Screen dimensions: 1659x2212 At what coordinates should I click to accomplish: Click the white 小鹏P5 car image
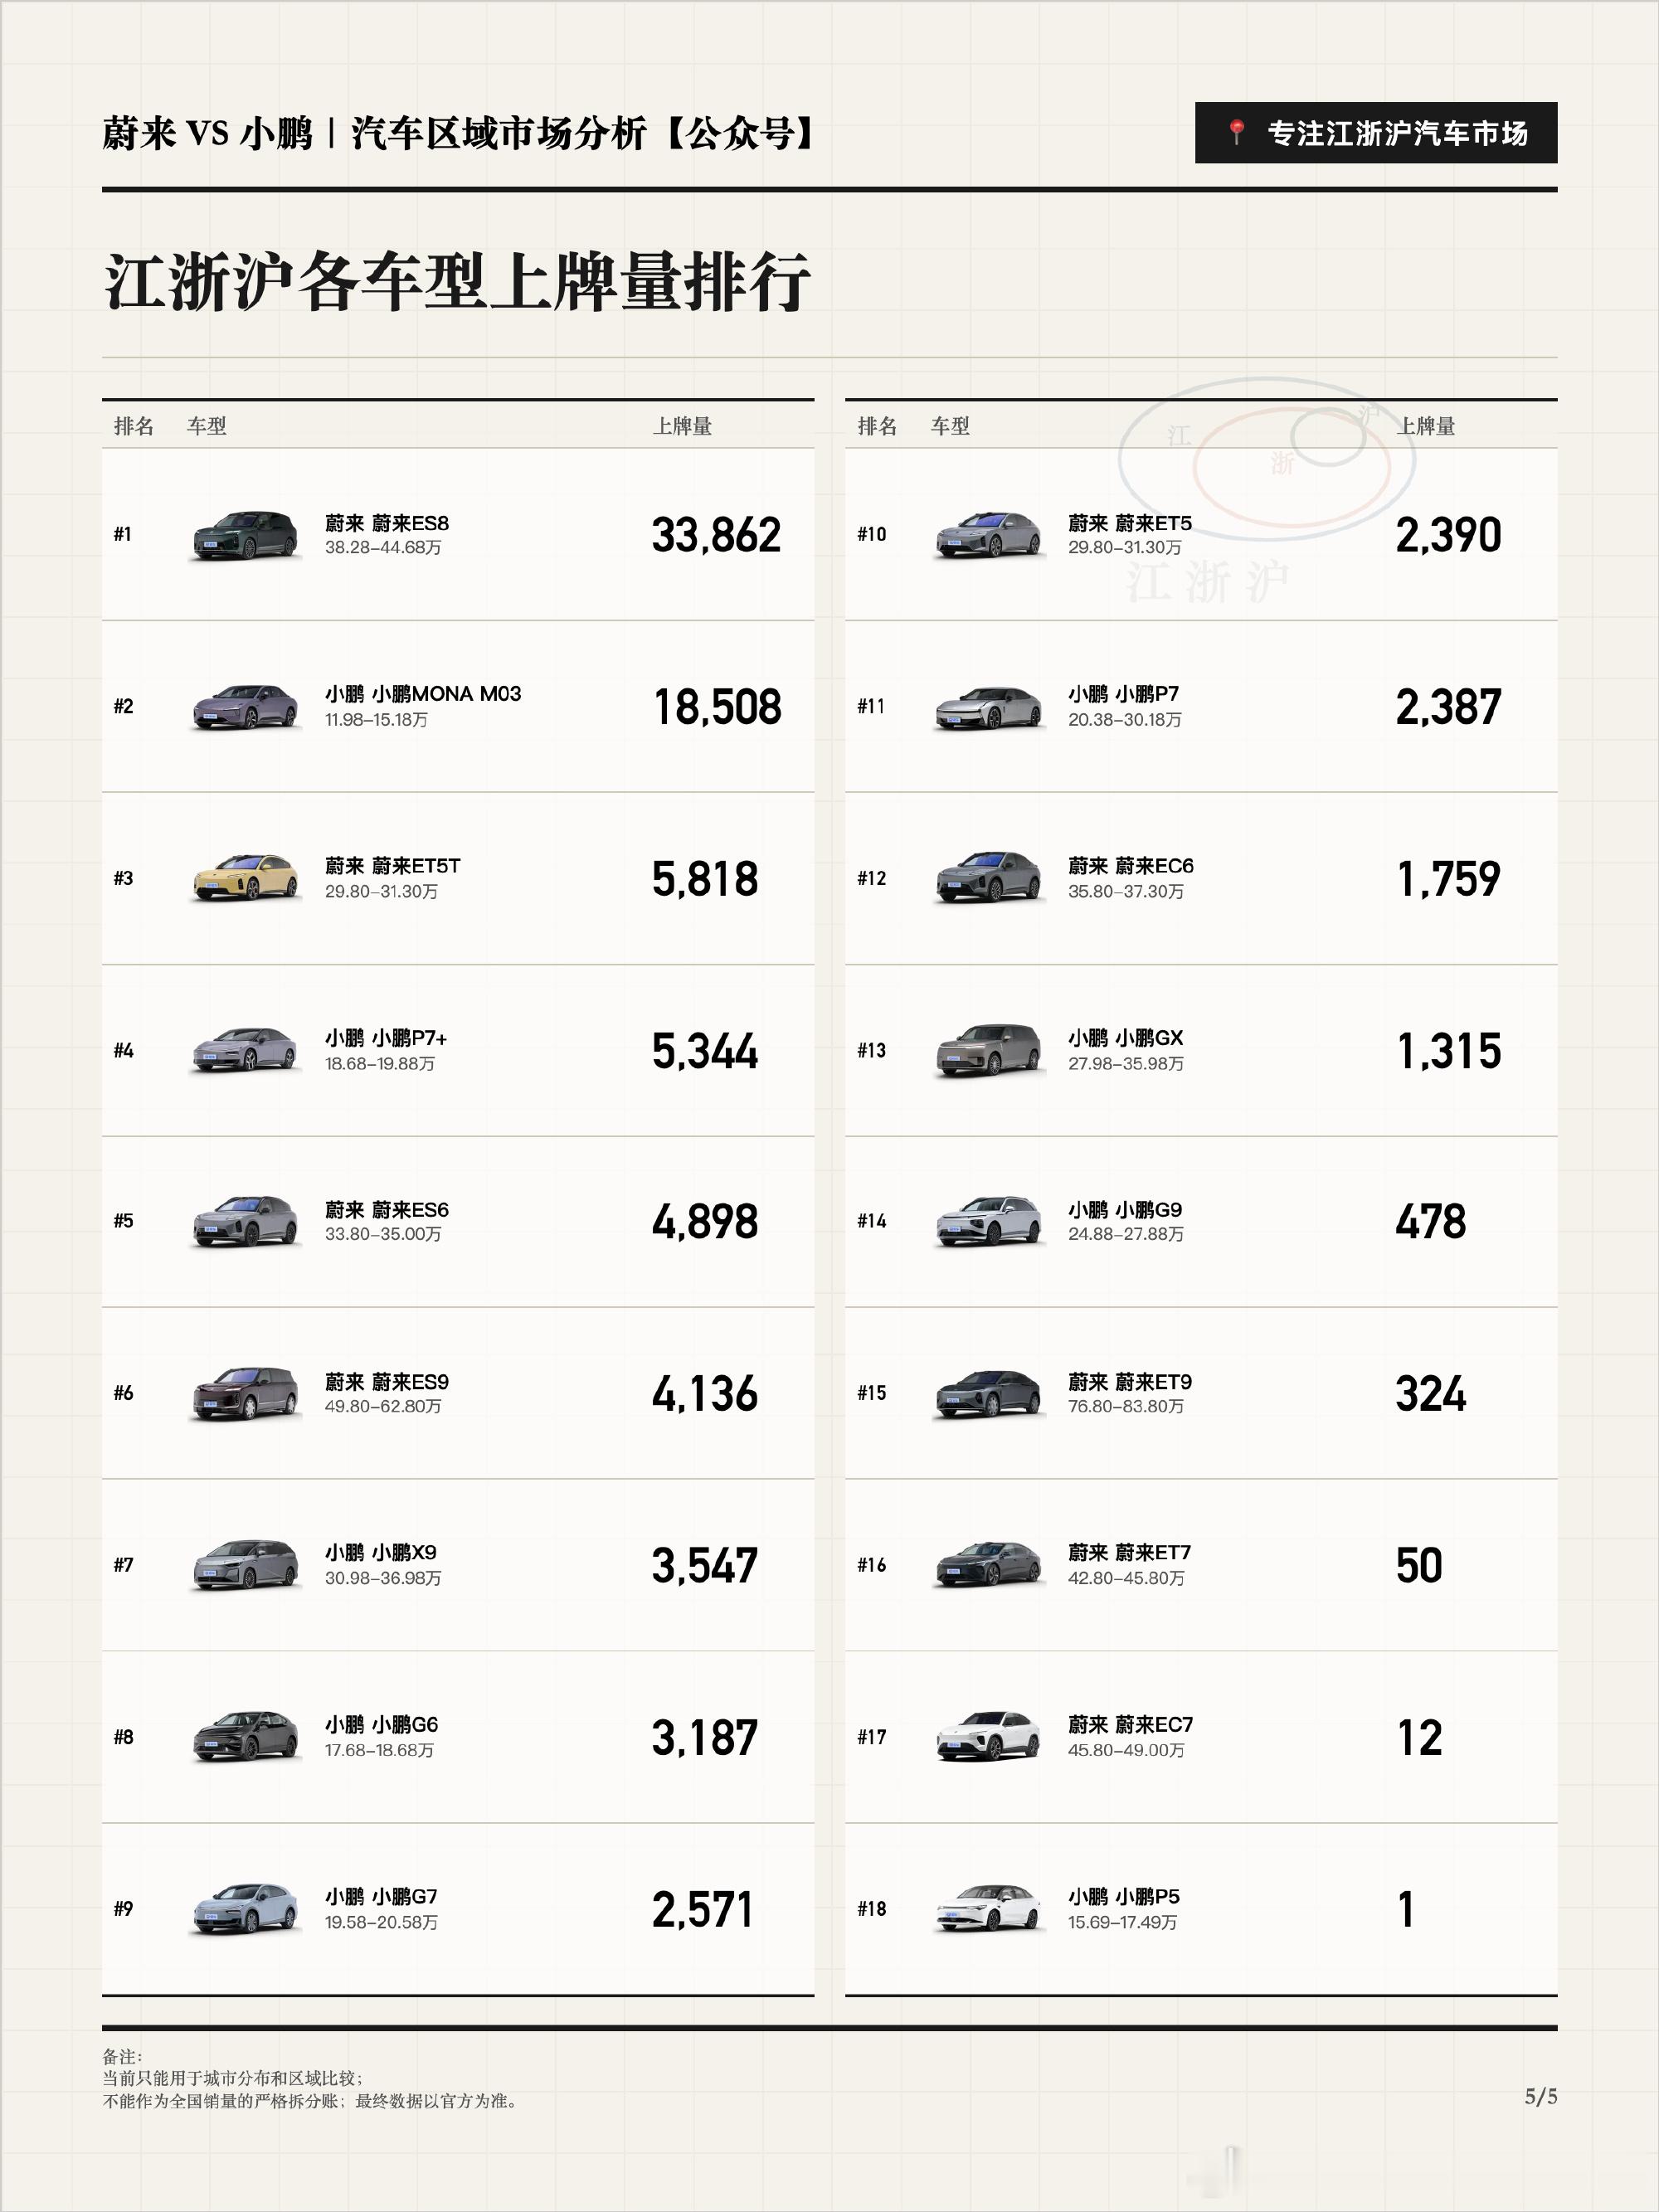pyautogui.click(x=989, y=1908)
